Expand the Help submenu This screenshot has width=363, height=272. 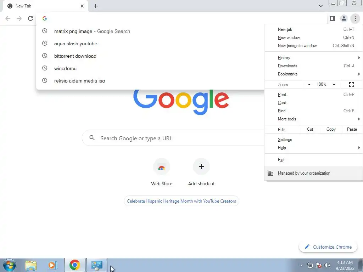point(314,148)
